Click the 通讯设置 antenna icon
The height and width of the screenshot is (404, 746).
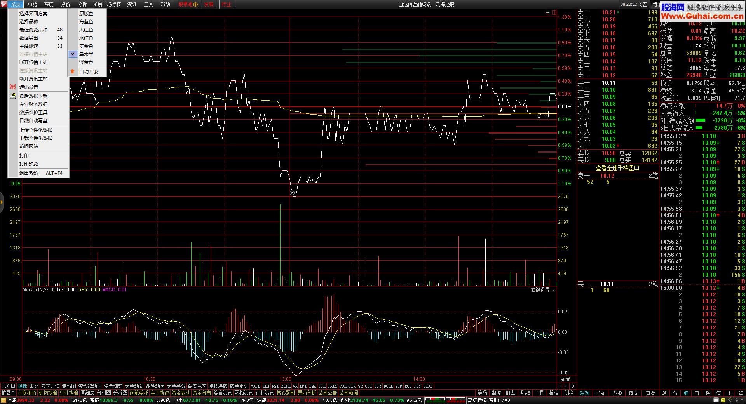coord(13,87)
